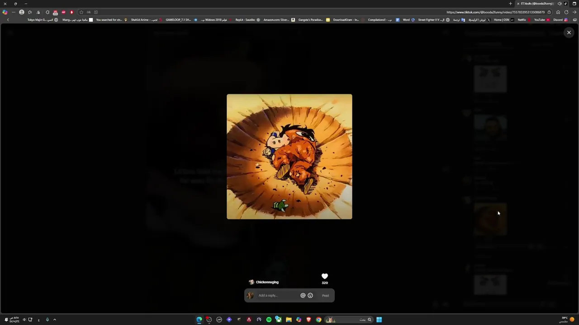Expand the bookmarks bar overflow chevron
The width and height of the screenshot is (579, 325).
coord(8,20)
